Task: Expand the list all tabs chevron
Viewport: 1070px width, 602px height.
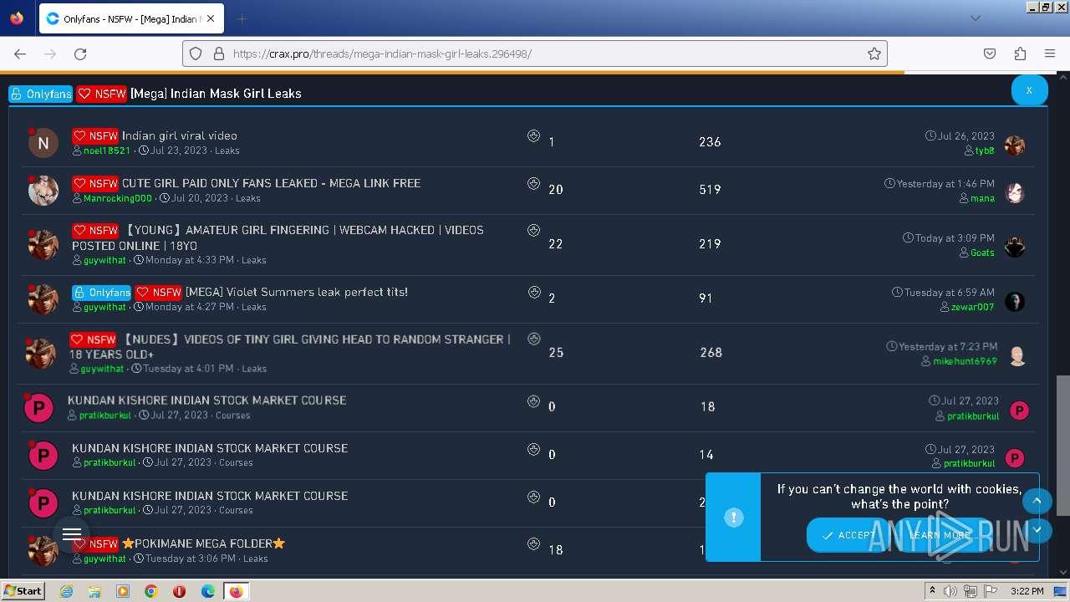Action: [975, 18]
